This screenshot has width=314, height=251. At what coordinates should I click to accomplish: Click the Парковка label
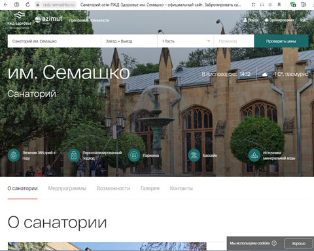(x=150, y=156)
